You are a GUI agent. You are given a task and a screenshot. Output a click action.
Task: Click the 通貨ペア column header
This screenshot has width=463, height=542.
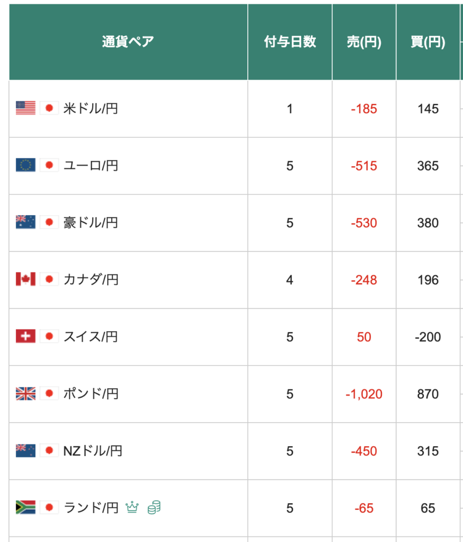[x=129, y=42]
